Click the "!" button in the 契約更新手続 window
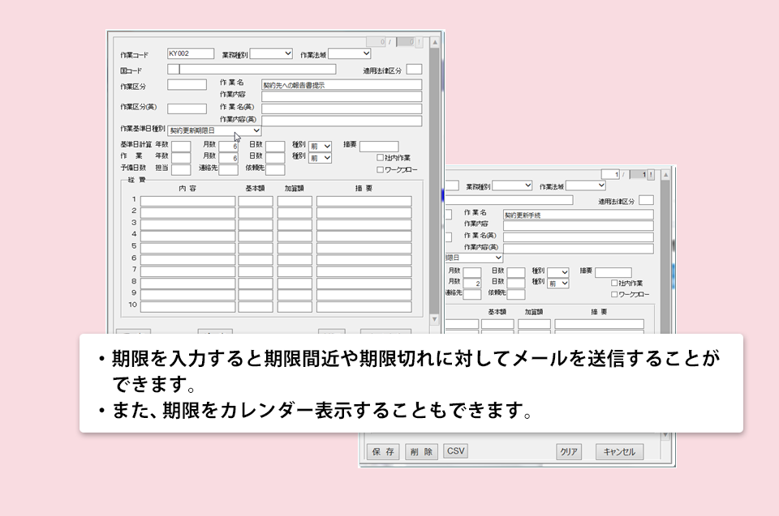The image size is (779, 516). click(x=651, y=174)
